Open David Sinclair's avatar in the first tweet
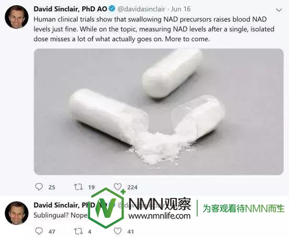289x237 pixels. click(17, 17)
